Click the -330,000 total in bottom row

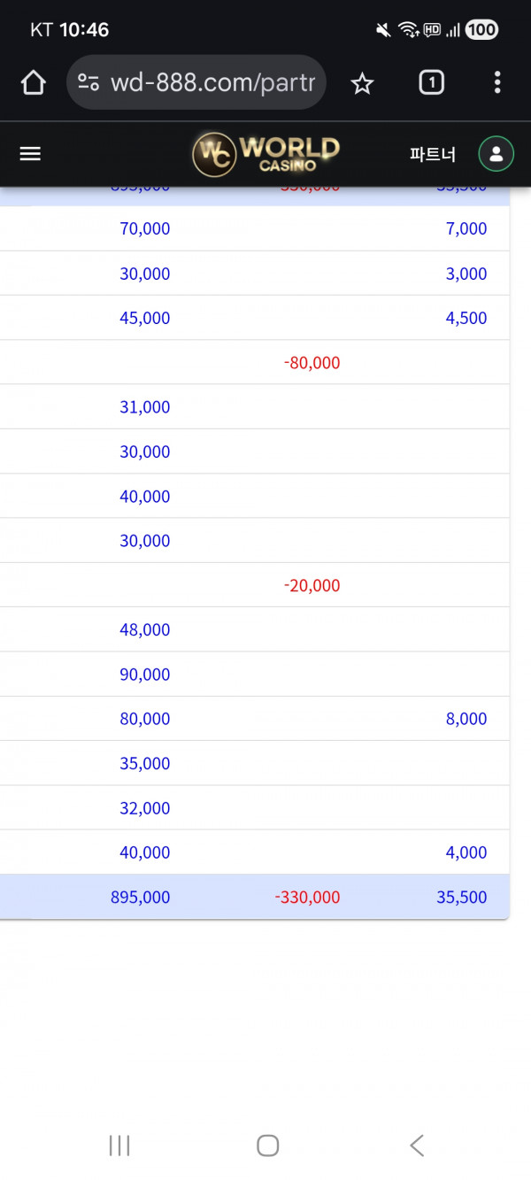click(307, 897)
